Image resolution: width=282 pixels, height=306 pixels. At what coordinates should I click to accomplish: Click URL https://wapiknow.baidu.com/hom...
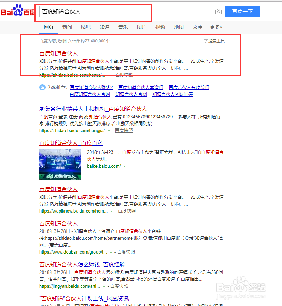73,211
